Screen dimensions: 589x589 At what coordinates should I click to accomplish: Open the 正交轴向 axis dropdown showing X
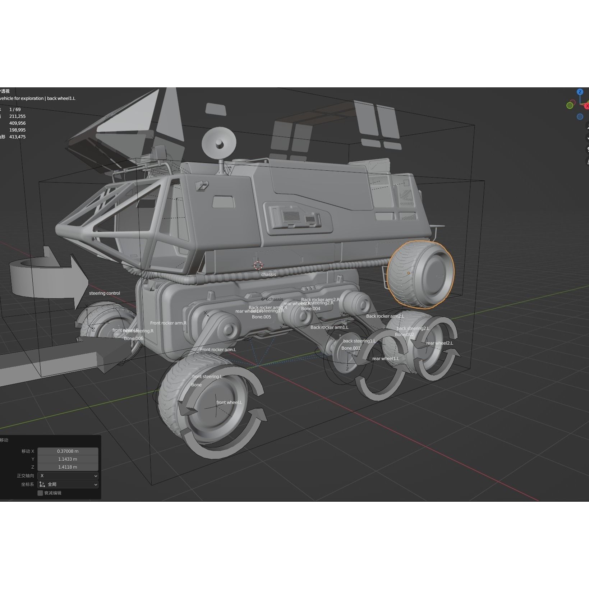pyautogui.click(x=68, y=476)
